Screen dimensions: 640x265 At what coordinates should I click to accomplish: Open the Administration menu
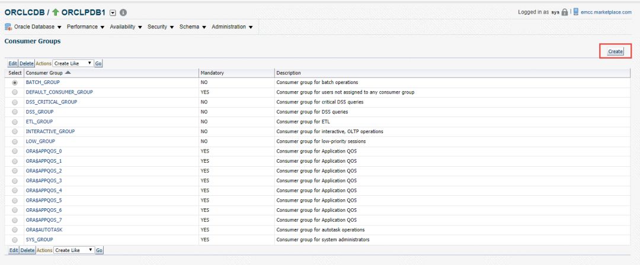point(232,27)
